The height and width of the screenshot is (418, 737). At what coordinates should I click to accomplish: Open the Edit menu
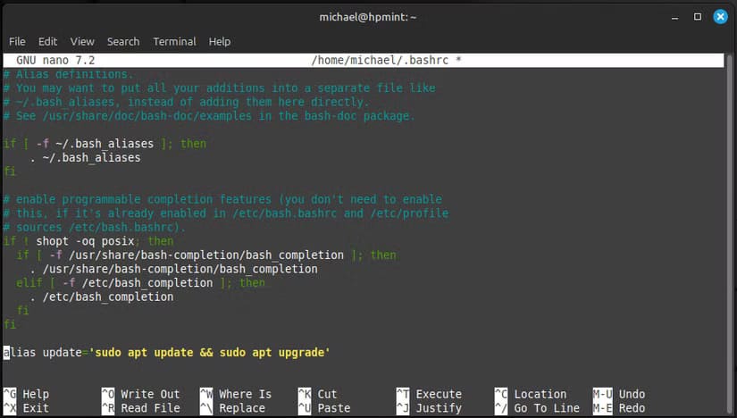[x=47, y=41]
